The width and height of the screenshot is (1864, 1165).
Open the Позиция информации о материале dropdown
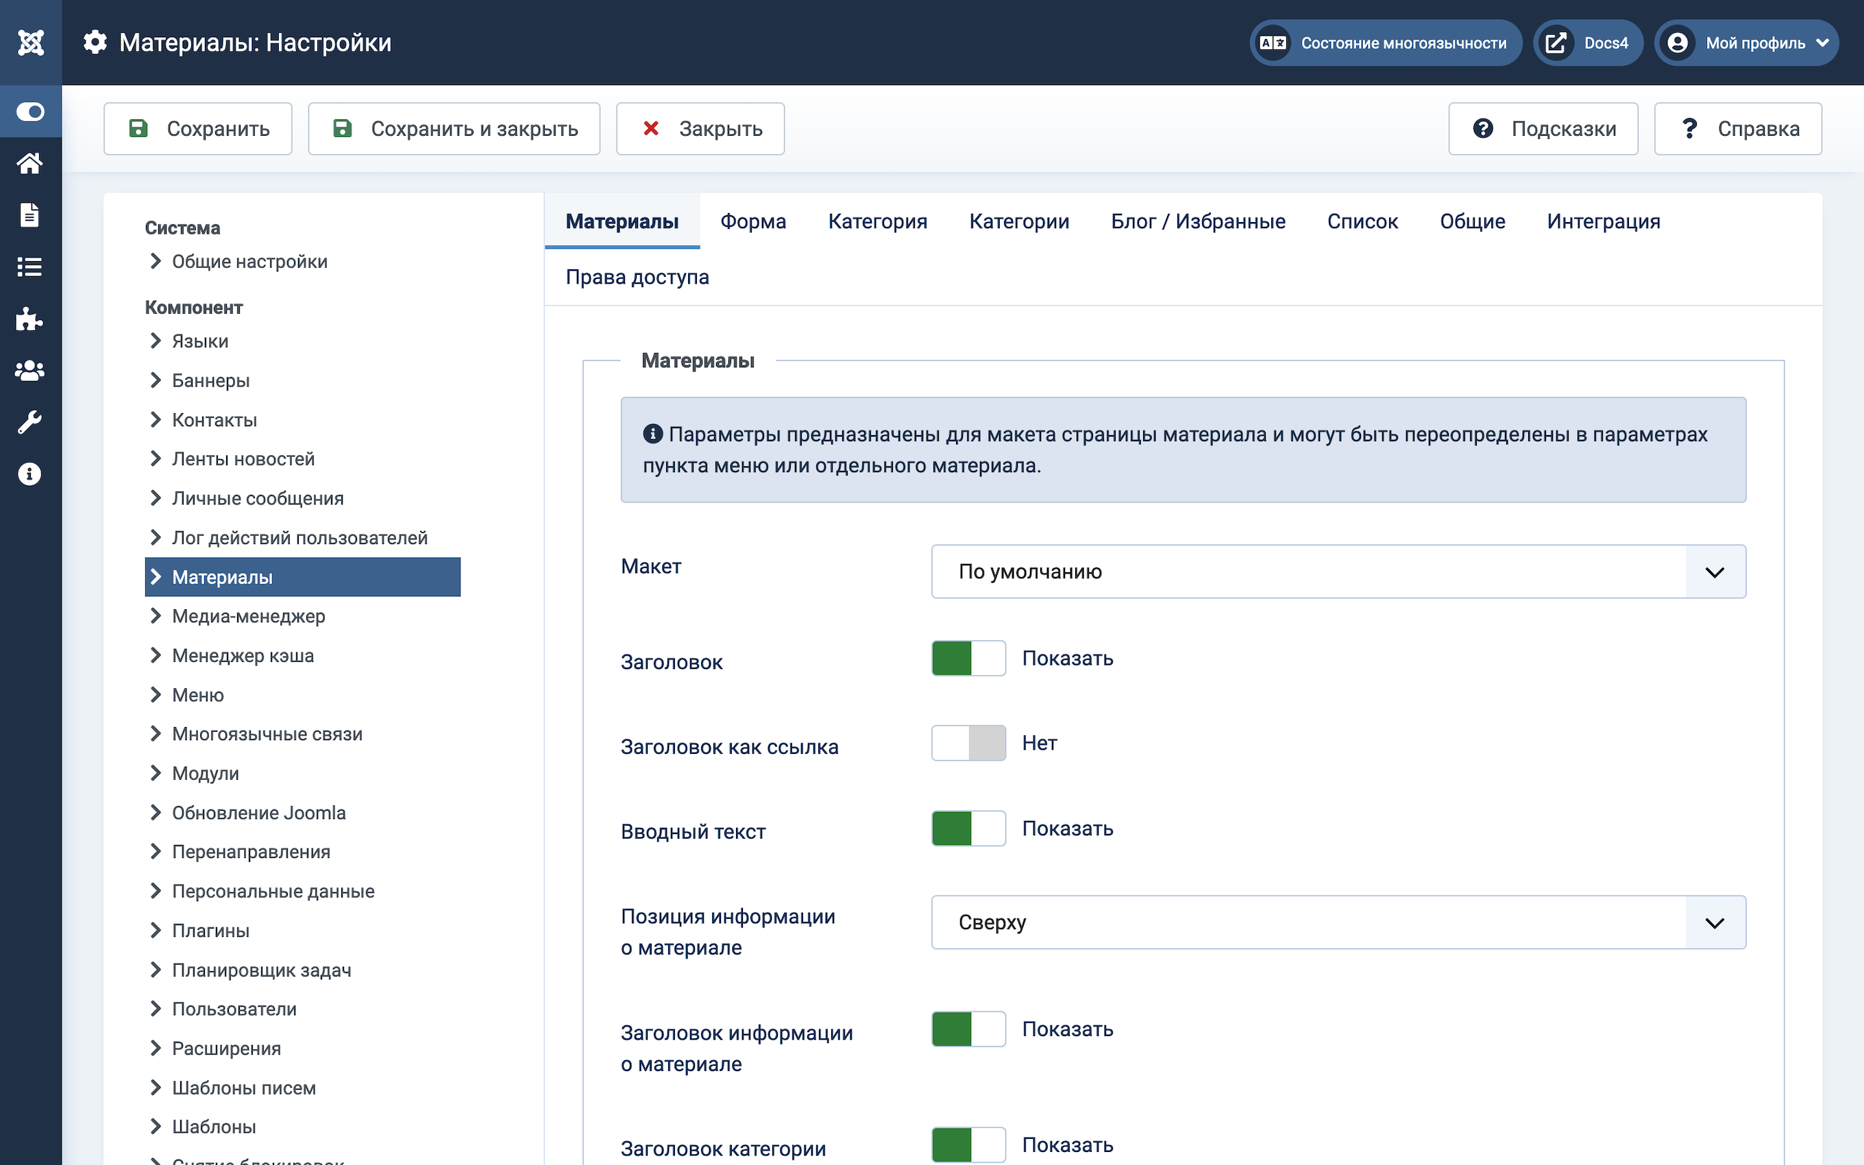pyautogui.click(x=1338, y=922)
